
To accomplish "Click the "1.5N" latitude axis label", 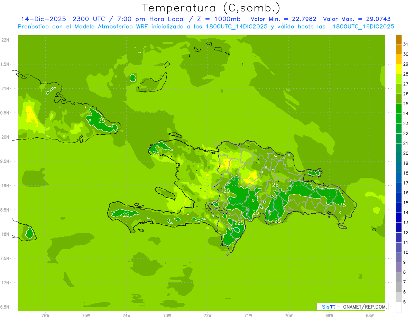I will [x=5, y=64].
